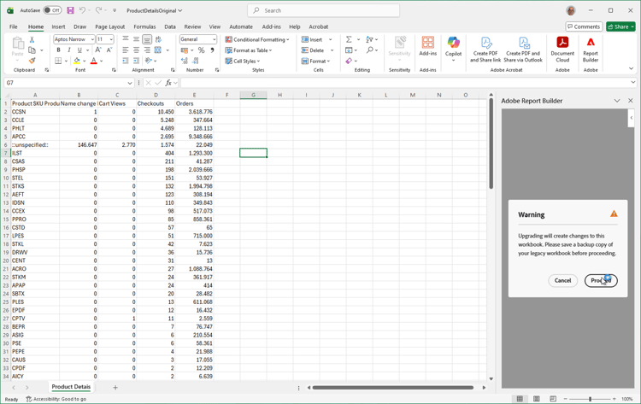The height and width of the screenshot is (404, 641).
Task: Select the Product Details sheet tab
Action: (71, 387)
